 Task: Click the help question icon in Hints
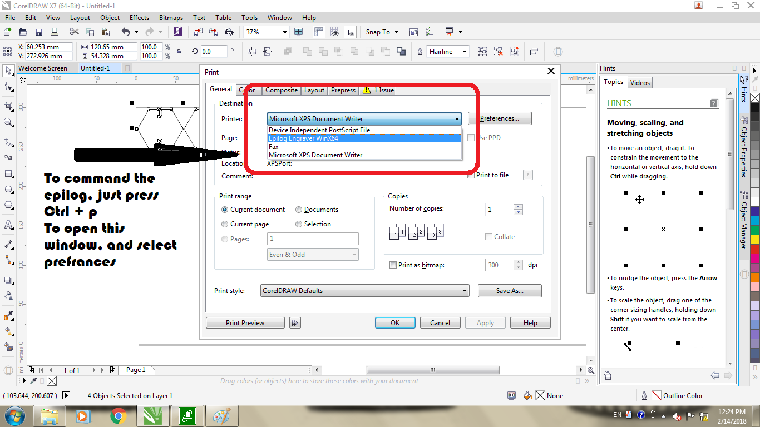coord(715,103)
